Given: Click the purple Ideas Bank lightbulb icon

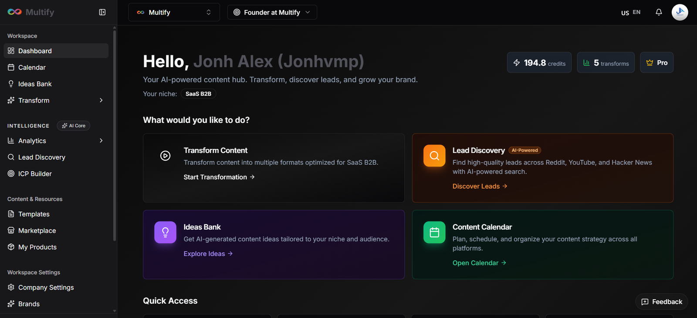Looking at the screenshot, I should pos(165,232).
